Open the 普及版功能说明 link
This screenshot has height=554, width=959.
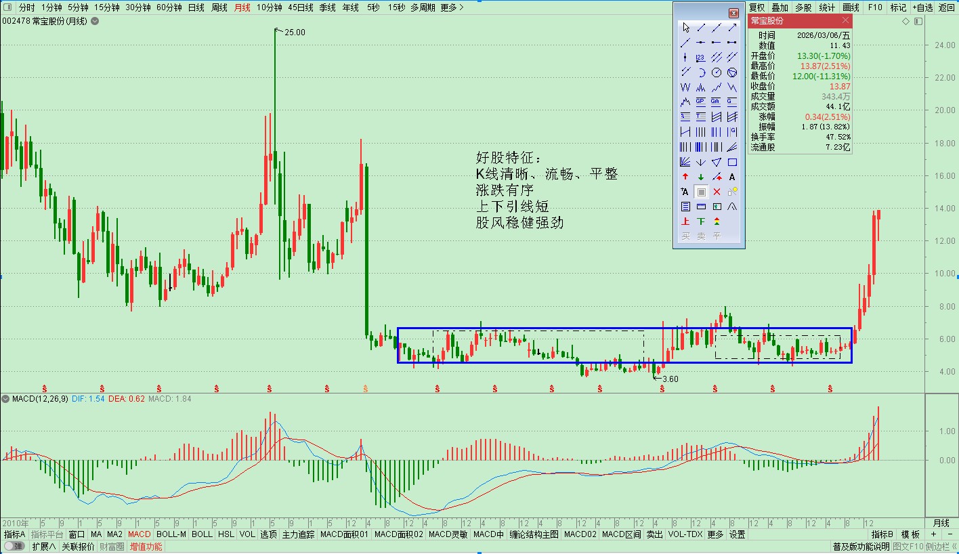tap(860, 547)
